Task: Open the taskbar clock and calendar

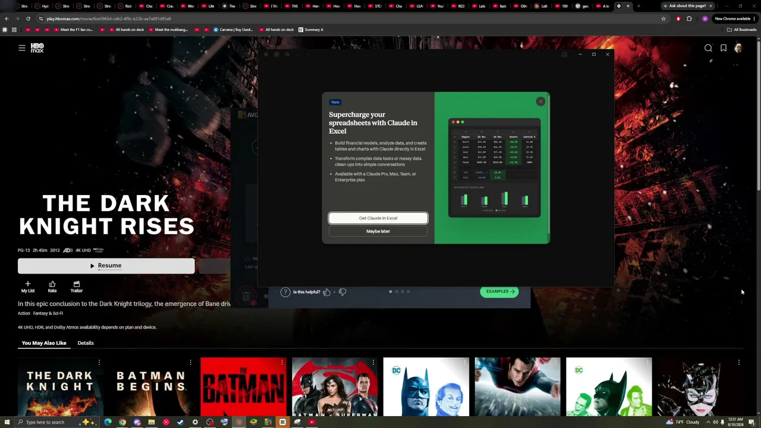Action: click(735, 422)
